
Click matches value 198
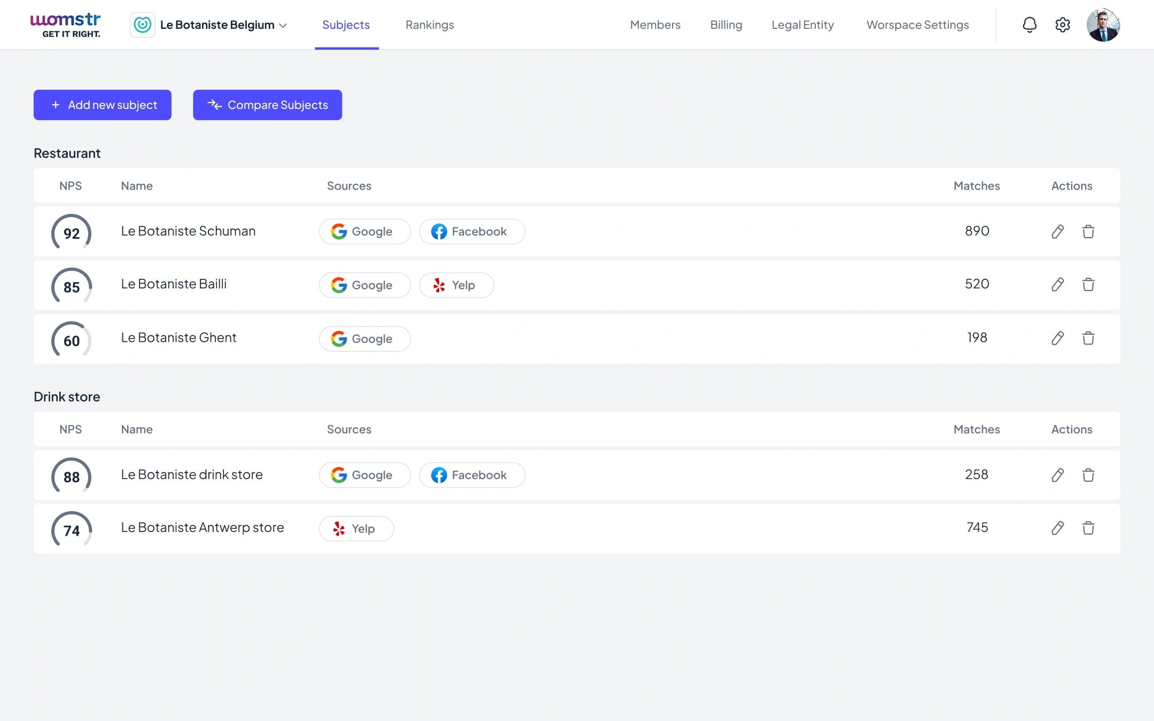977,338
